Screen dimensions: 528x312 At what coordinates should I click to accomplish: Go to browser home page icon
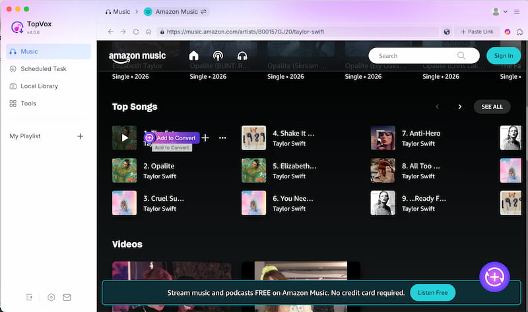(x=148, y=32)
